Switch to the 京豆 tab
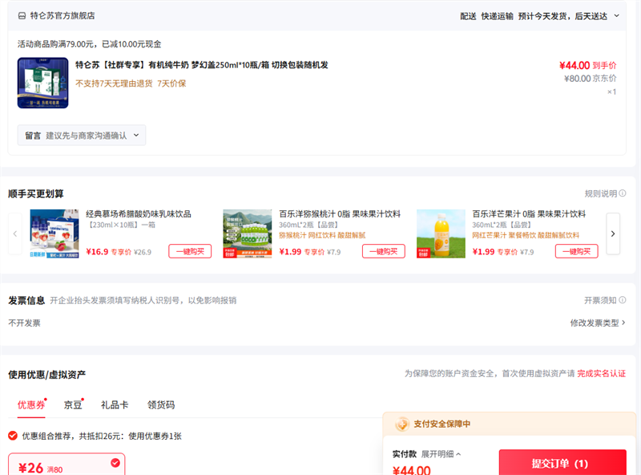Viewport: 641px width, 475px height. [x=73, y=405]
